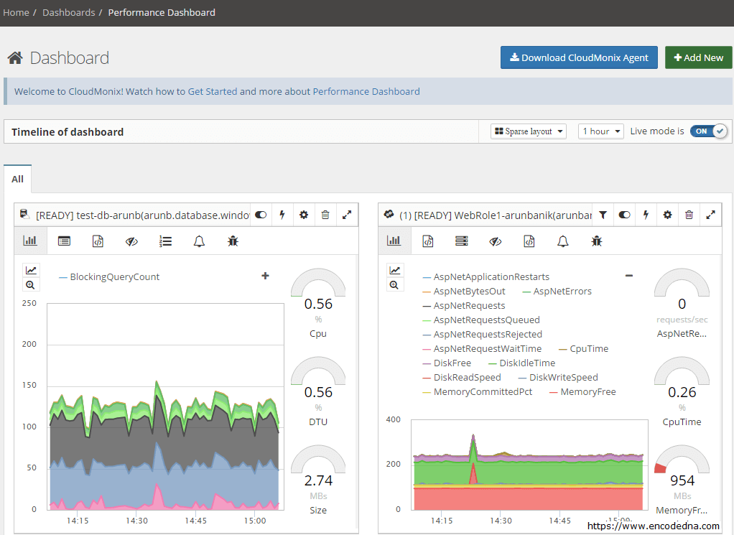734x535 pixels.
Task: Open table view icon in test-db-arunb panel
Action: coord(64,241)
